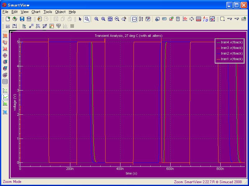The height and width of the screenshot is (186, 249).
Task: Select the arrow pointer tool
Action: tap(80, 19)
